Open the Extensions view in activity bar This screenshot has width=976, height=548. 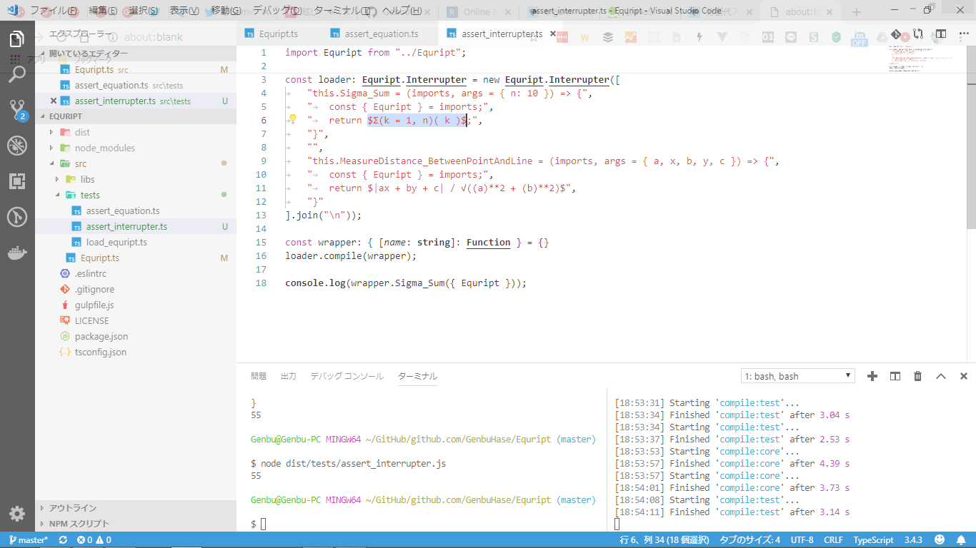click(x=17, y=181)
